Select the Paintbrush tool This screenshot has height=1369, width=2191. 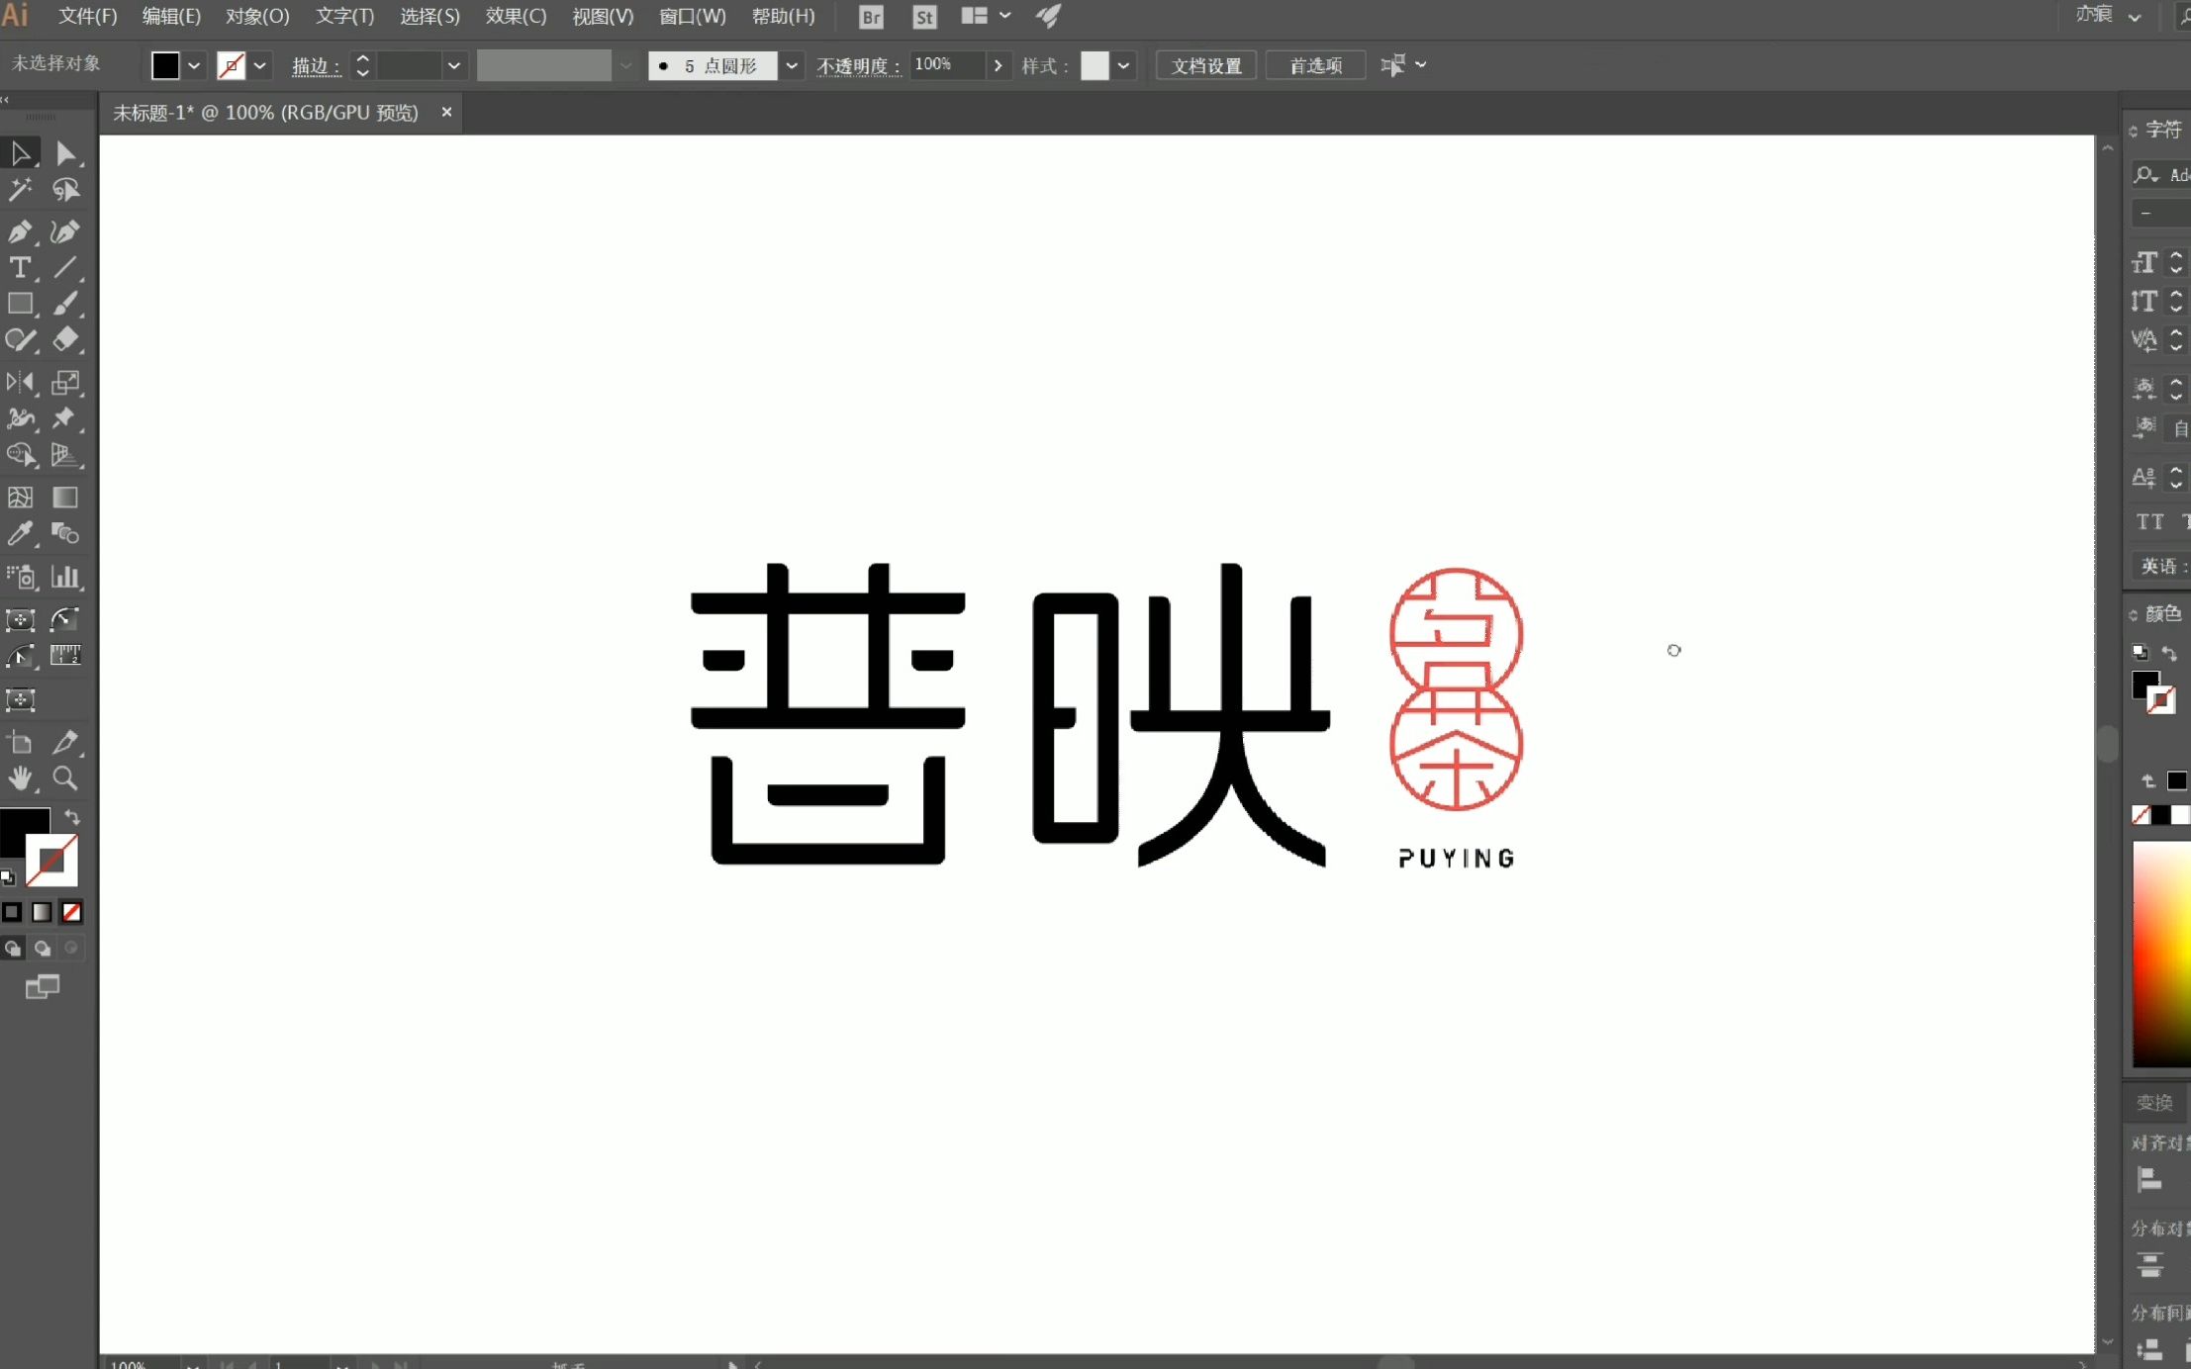[65, 304]
